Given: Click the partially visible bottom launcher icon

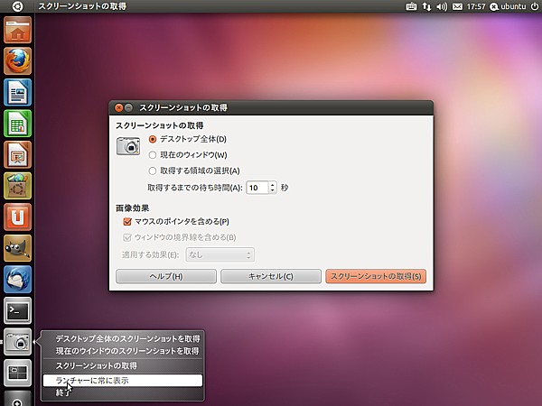Looking at the screenshot, I should (x=18, y=399).
